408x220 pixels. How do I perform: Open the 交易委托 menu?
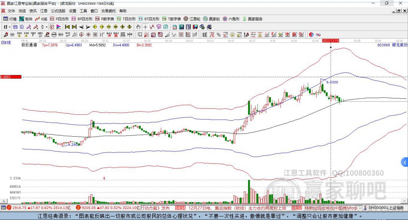pyautogui.click(x=108, y=11)
